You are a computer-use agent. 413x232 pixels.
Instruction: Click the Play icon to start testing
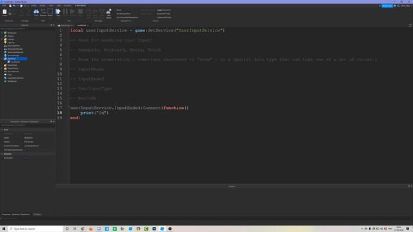pos(58,12)
